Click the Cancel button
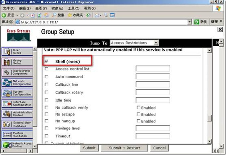Viewport: 226px width, 155px height. [x=159, y=148]
